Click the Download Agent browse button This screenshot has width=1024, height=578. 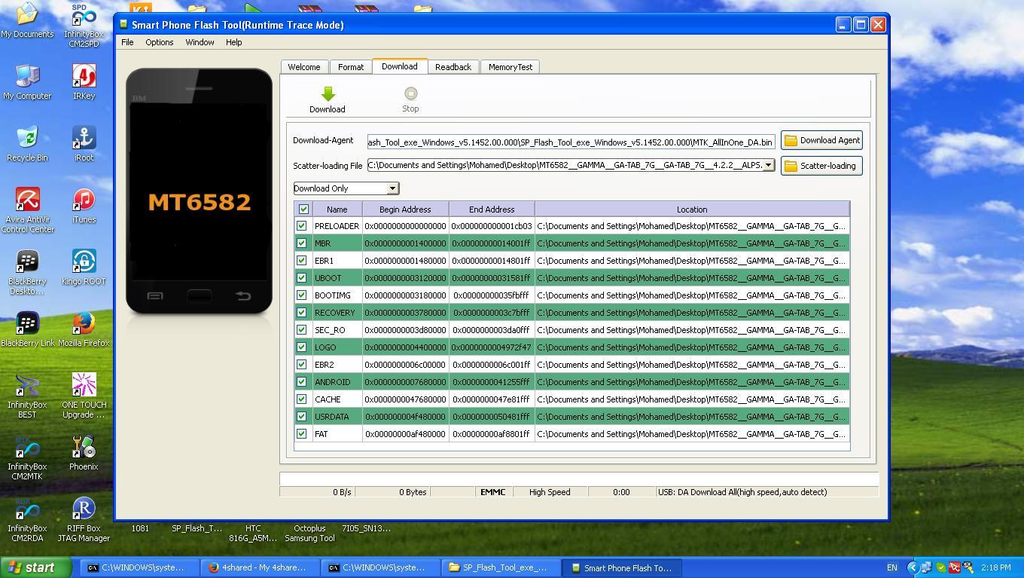(x=821, y=140)
